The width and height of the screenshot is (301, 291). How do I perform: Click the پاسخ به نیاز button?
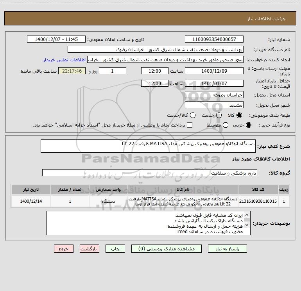click(227, 249)
